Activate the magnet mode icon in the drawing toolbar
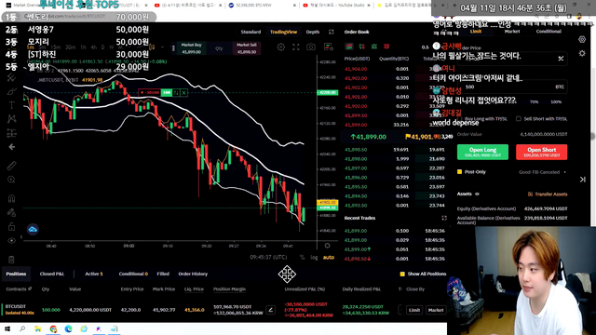 12,198
